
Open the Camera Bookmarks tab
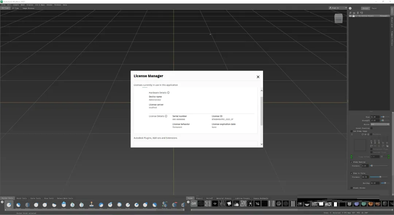261,198
